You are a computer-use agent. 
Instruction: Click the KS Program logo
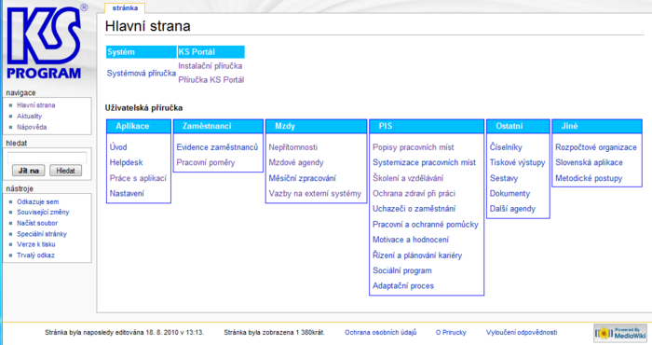[47, 42]
